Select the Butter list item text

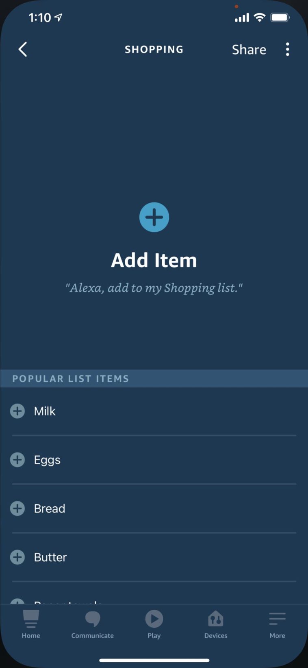point(50,557)
